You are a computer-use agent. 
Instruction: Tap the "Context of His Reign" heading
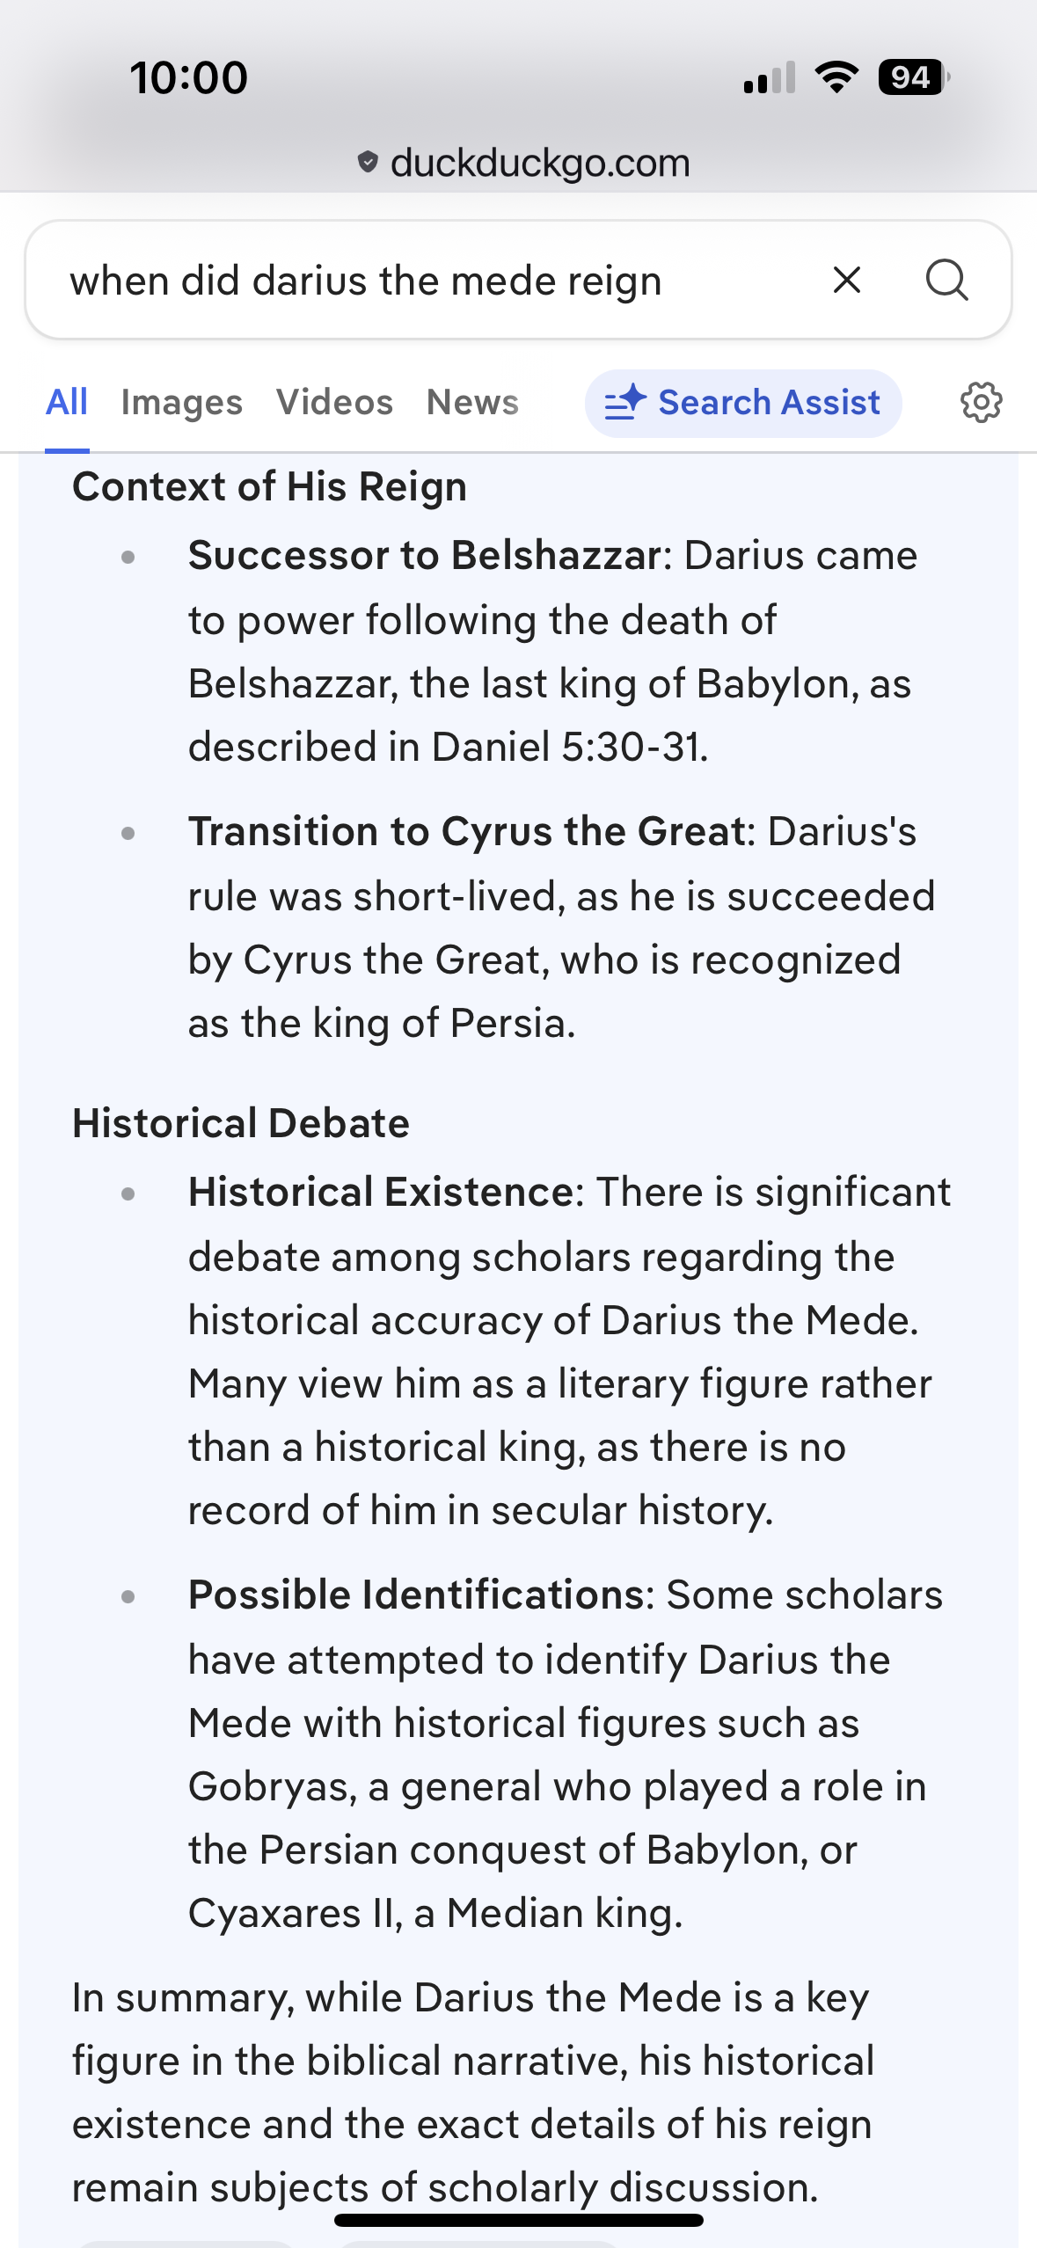[x=269, y=487]
